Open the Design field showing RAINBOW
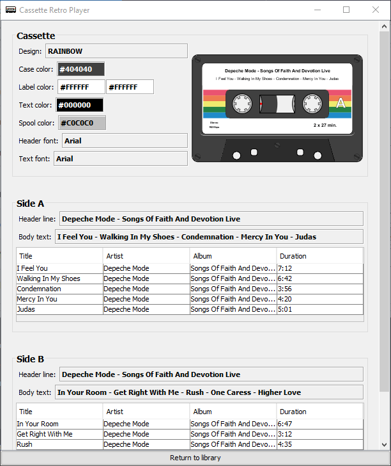Screen dimensions: 391x466 tap(116, 51)
